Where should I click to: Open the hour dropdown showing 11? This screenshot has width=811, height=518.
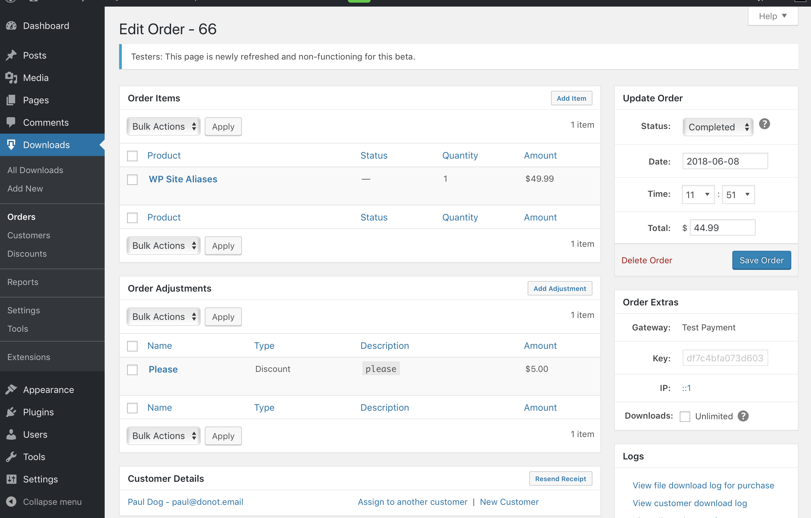pyautogui.click(x=698, y=195)
